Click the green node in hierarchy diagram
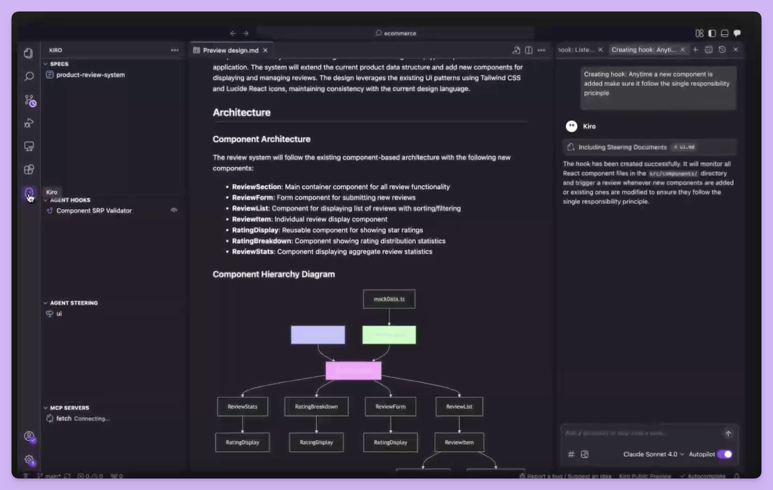Image resolution: width=773 pixels, height=490 pixels. click(x=389, y=335)
